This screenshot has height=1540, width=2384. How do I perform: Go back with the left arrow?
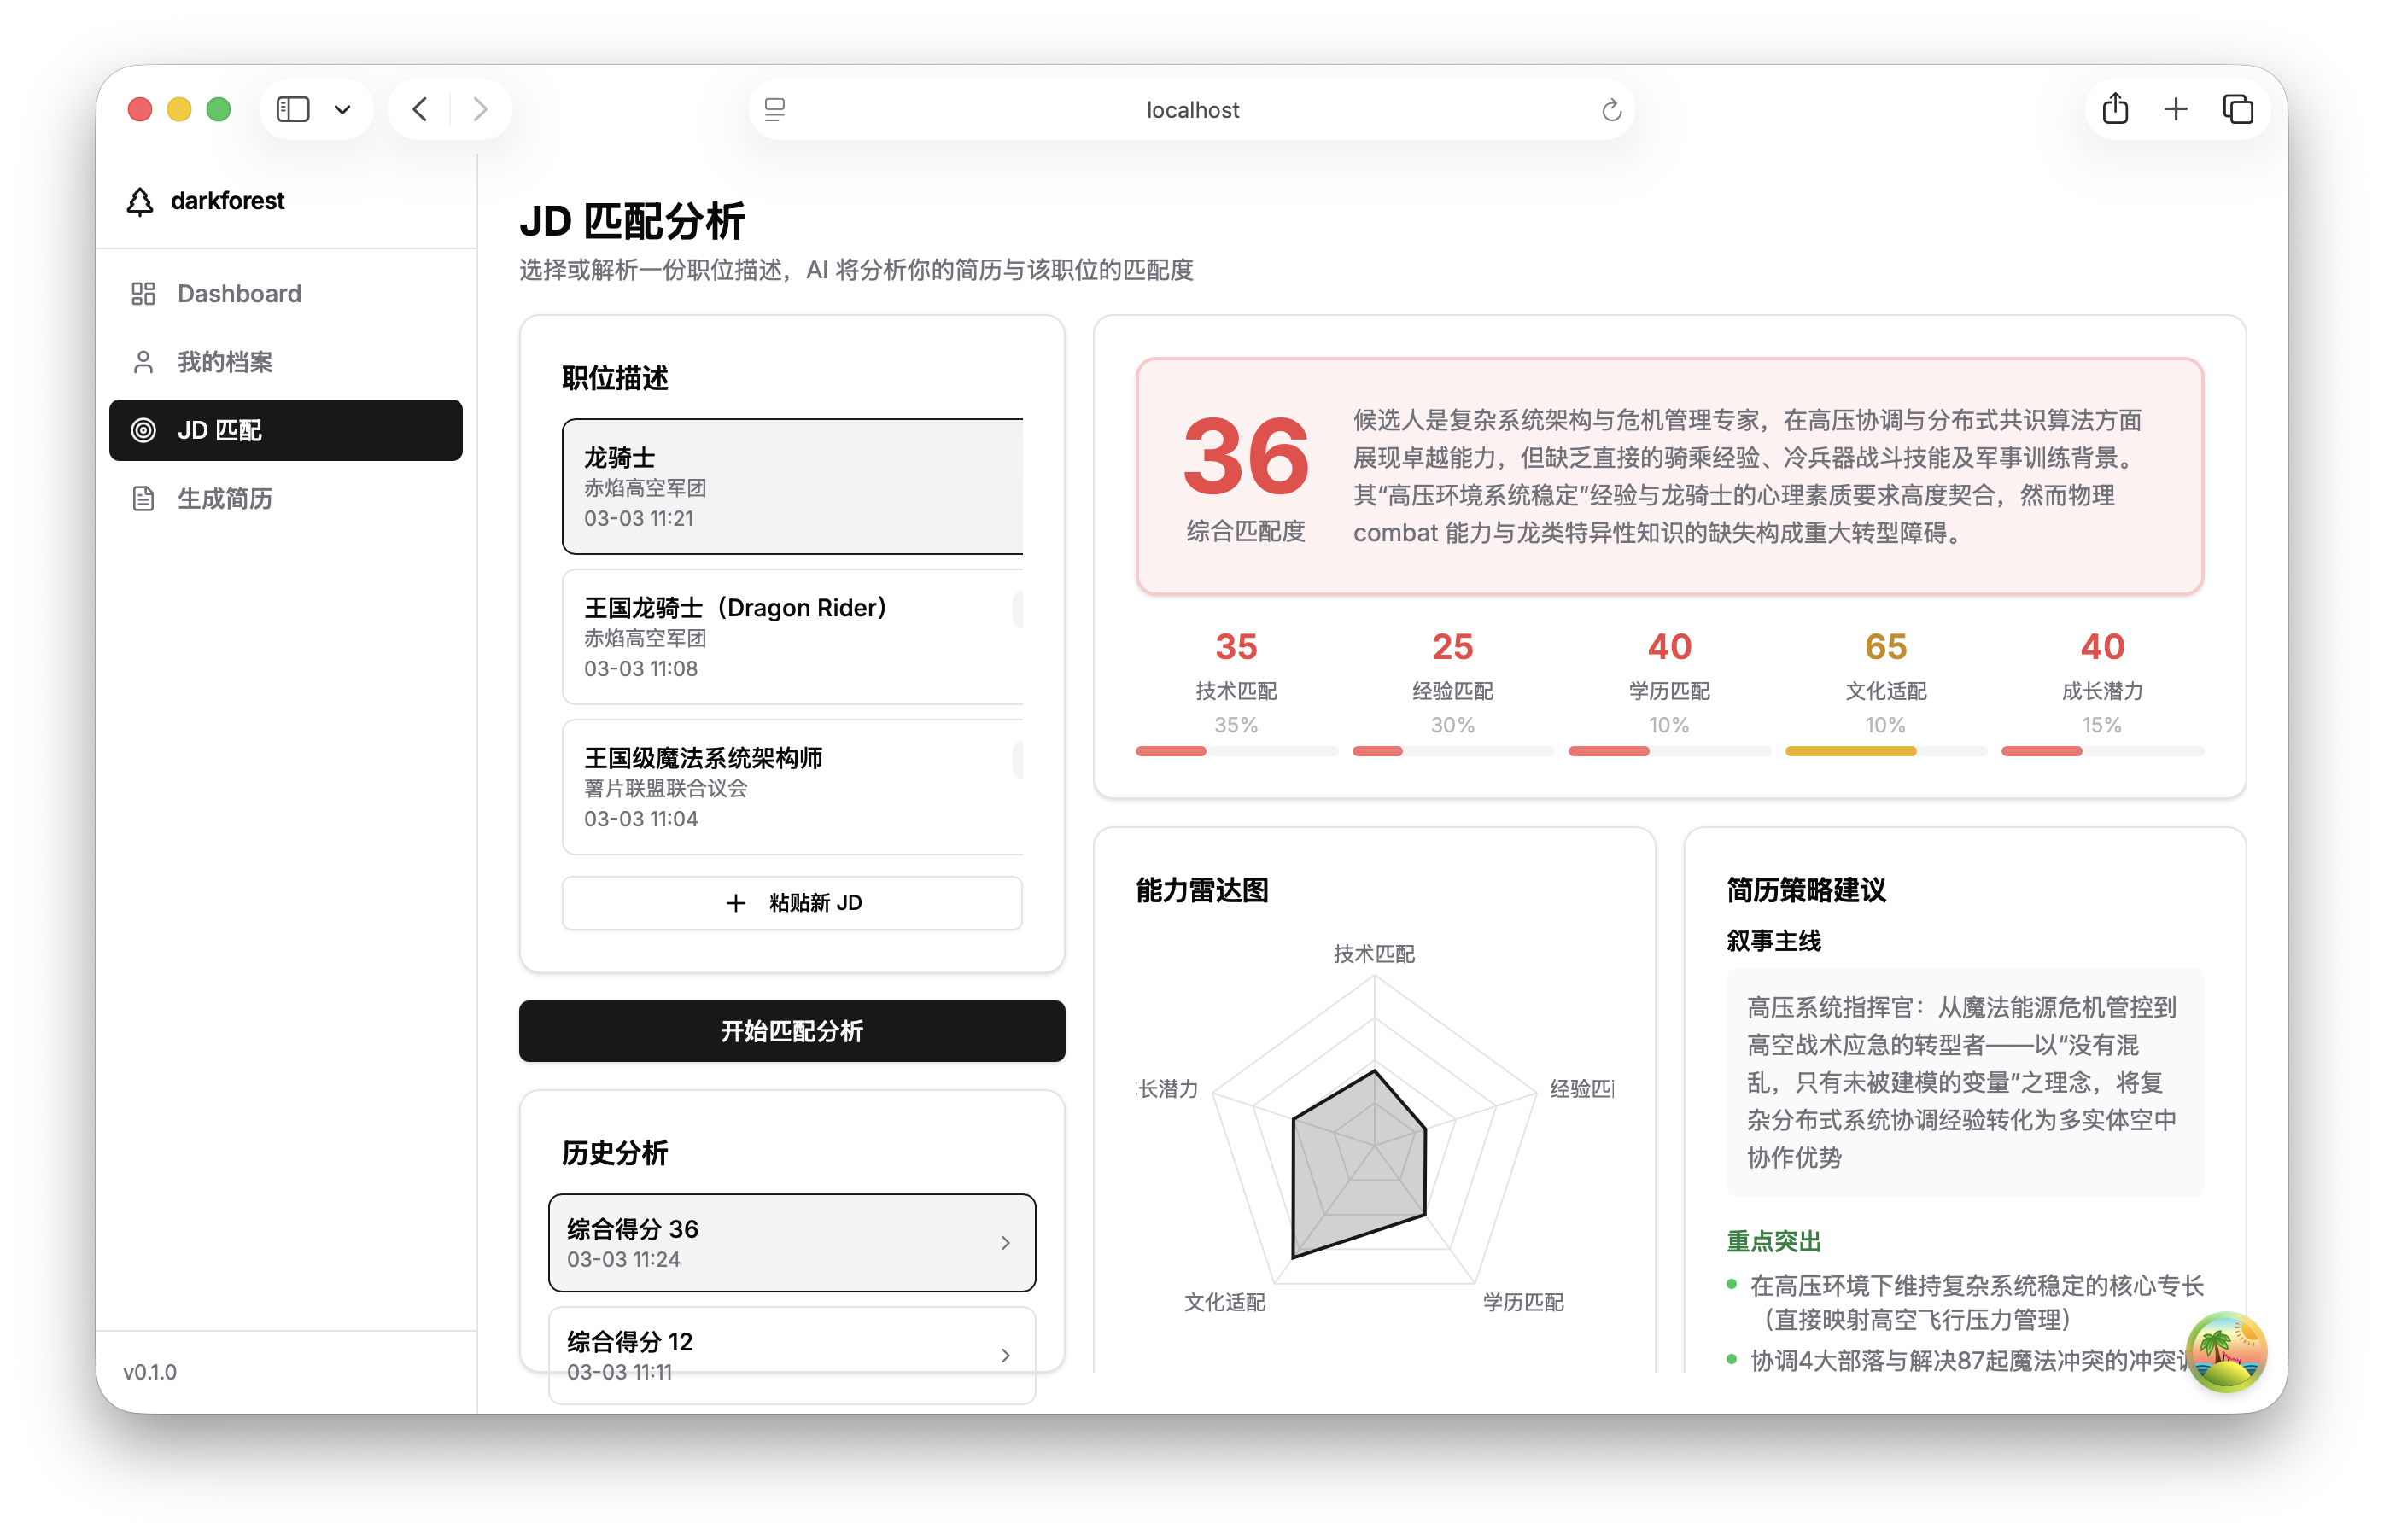(x=420, y=109)
